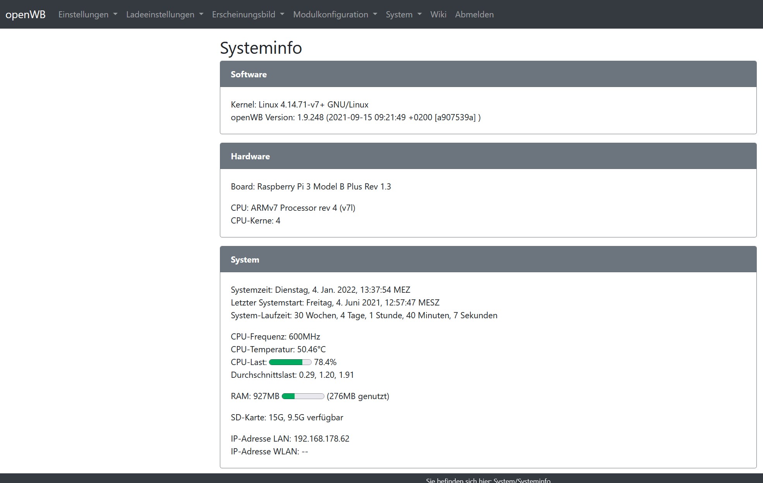
Task: Click the footer breadcrumb System/Systeminfo
Action: (521, 480)
